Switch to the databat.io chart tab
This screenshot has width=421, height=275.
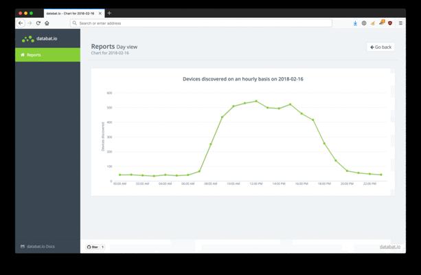click(72, 13)
